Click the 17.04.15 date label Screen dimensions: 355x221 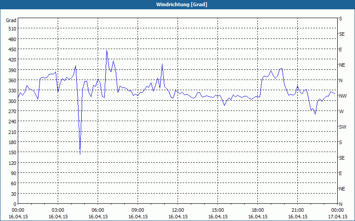(337, 217)
